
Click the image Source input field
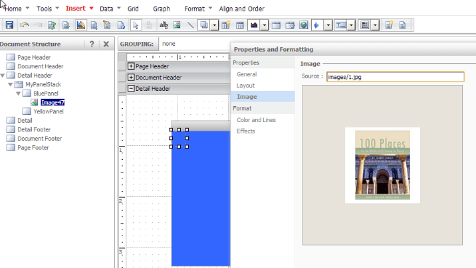point(395,76)
